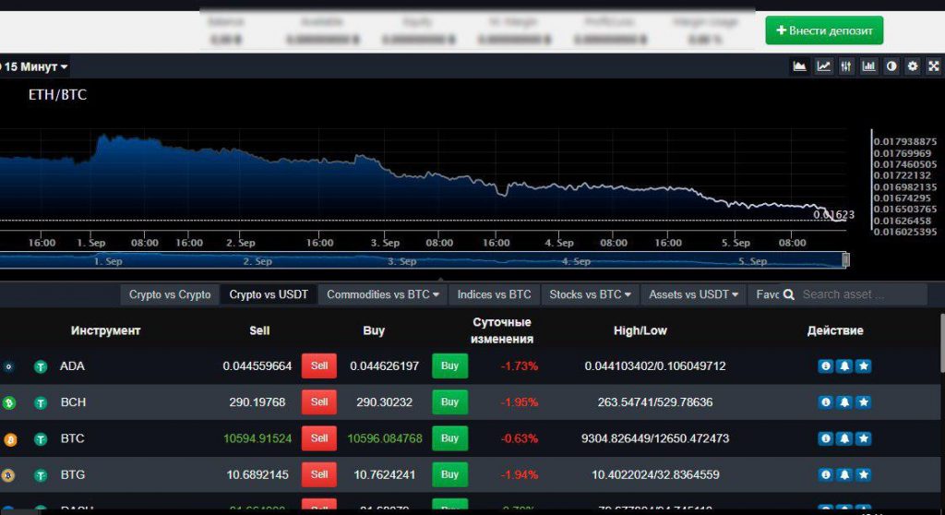Toggle chart contrast theme icon
945x515 pixels.
point(891,66)
